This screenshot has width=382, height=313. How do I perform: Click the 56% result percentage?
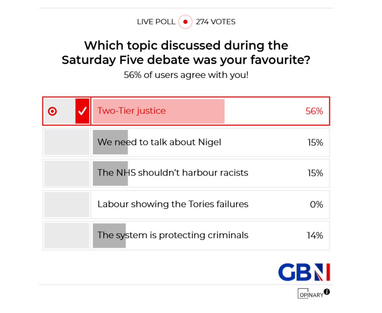click(x=314, y=111)
